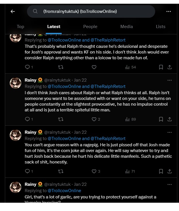Reply to the ragepig tweet

click(28, 171)
